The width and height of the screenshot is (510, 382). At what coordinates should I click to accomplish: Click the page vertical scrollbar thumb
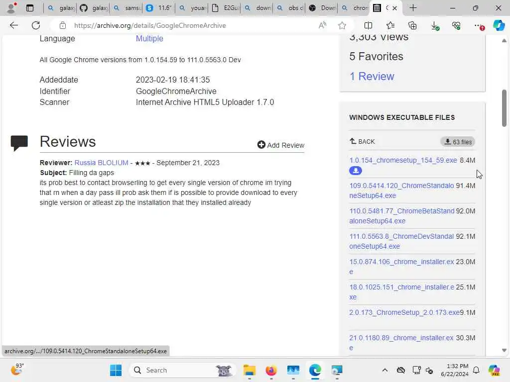[504, 108]
